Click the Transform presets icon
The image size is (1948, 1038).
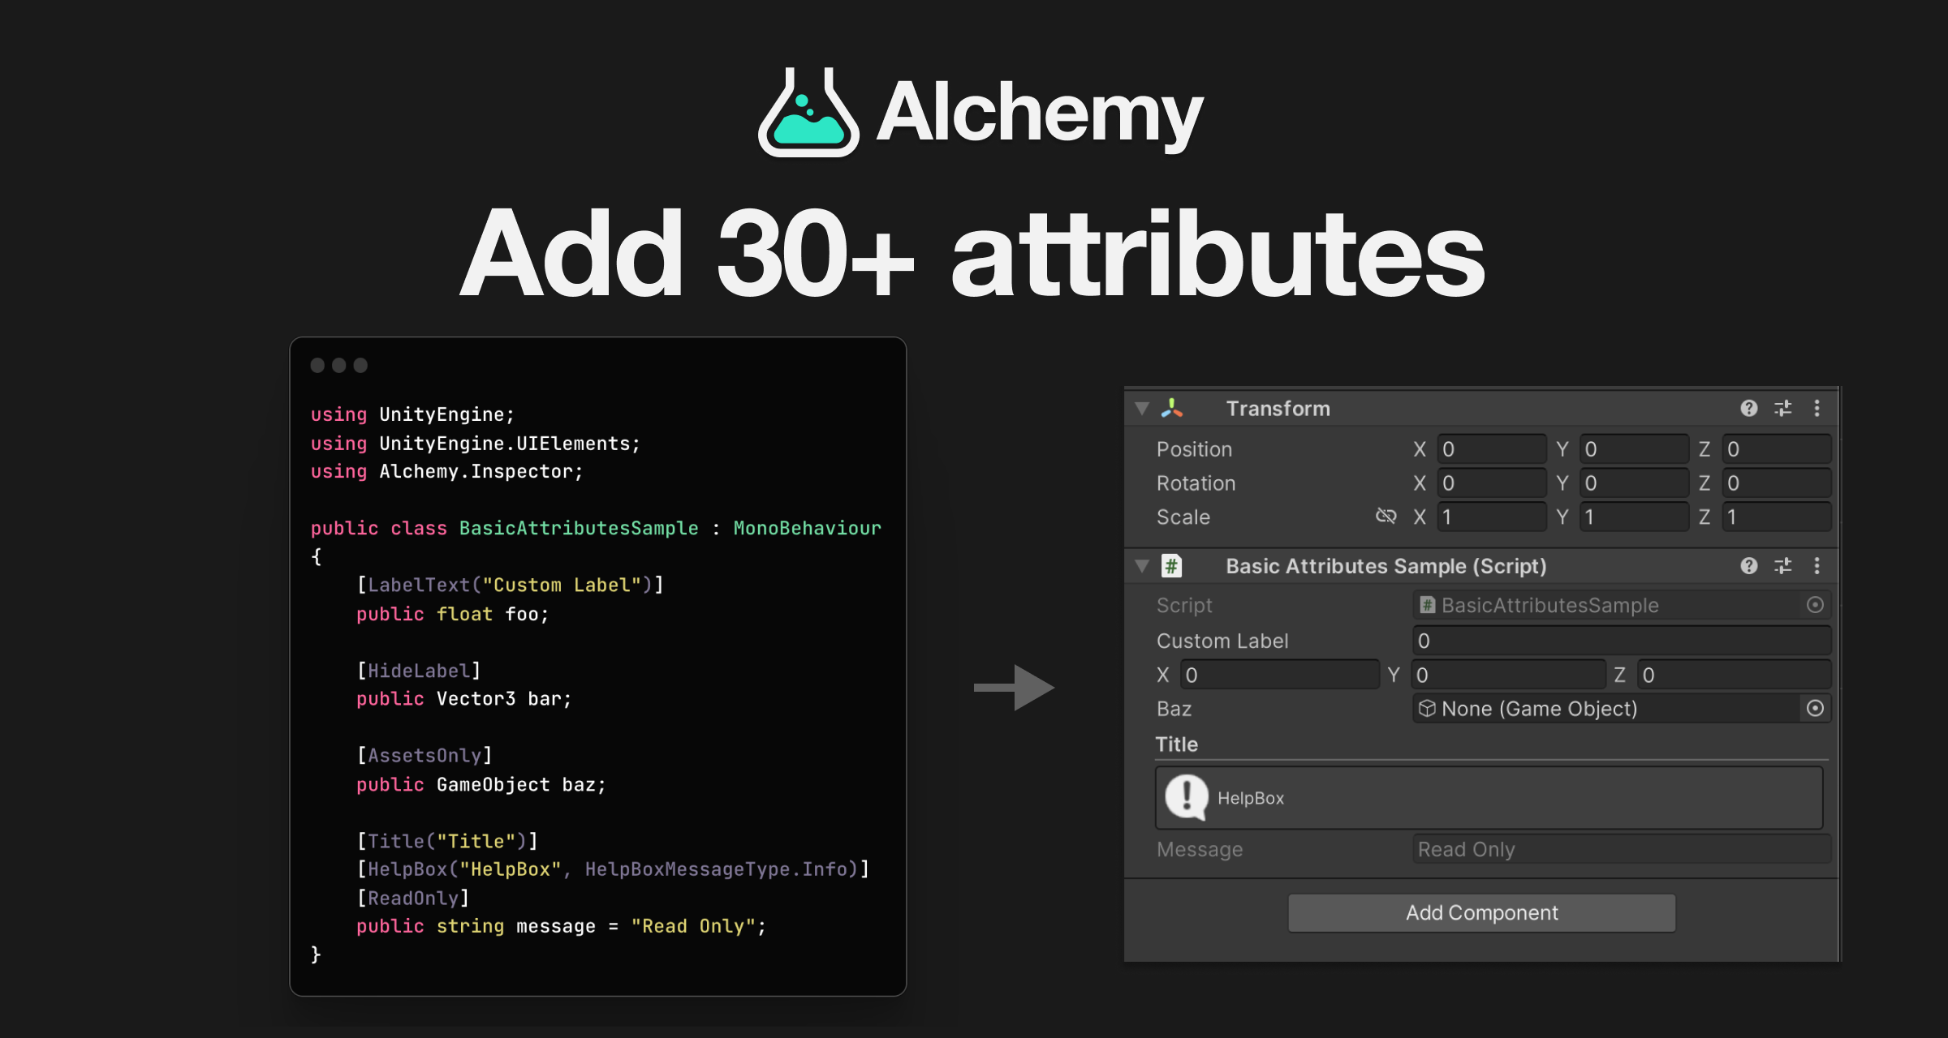point(1783,408)
